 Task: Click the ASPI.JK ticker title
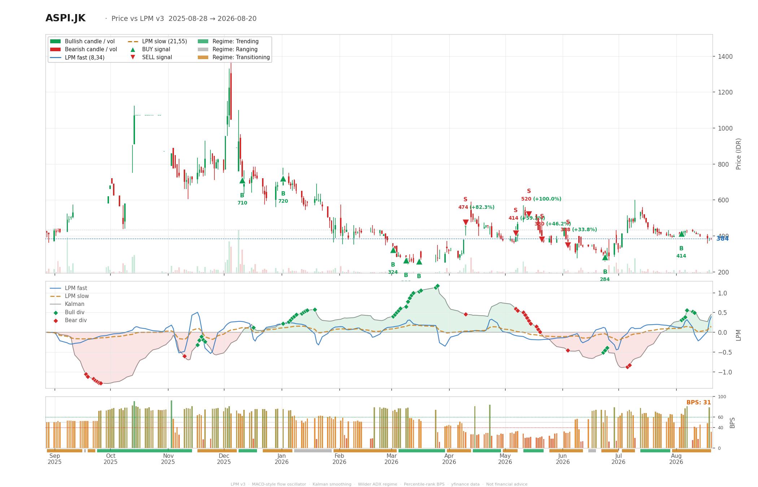(x=65, y=18)
